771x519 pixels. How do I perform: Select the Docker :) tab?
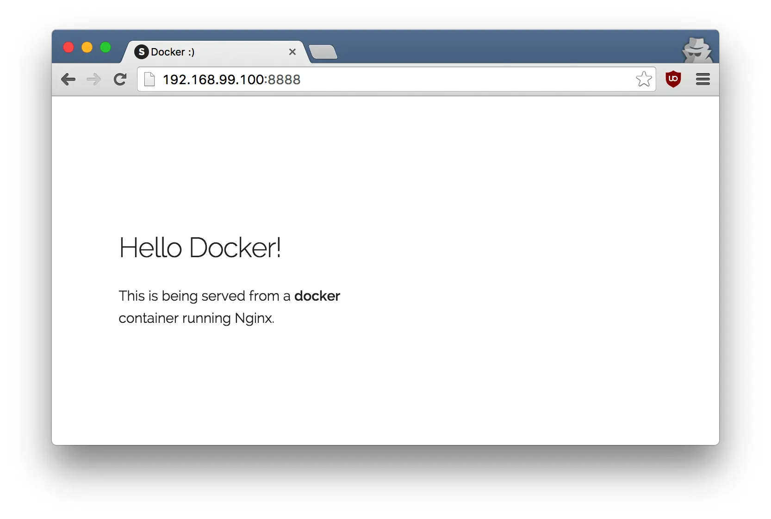point(215,52)
